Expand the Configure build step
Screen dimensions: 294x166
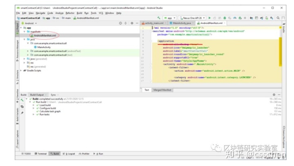33,108
